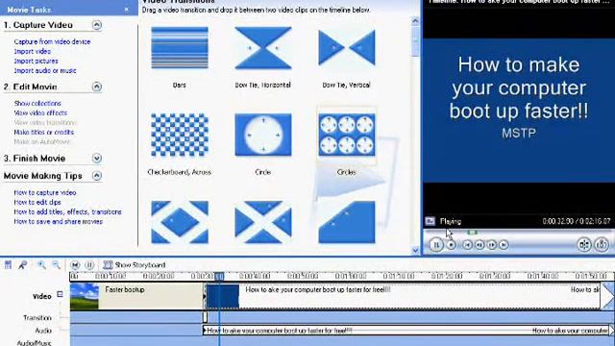Select the Circle transition

pos(262,135)
